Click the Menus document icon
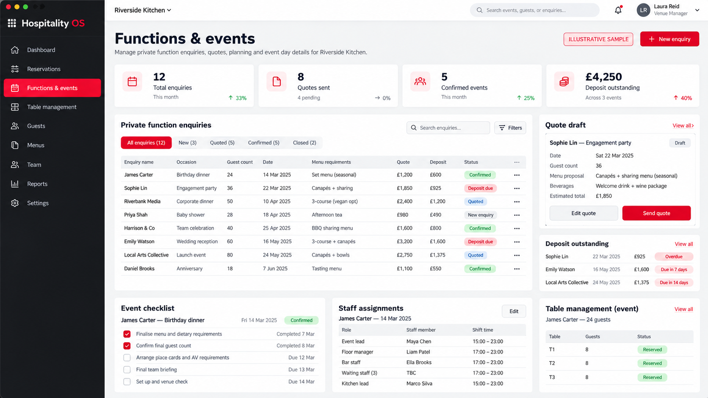The height and width of the screenshot is (398, 708). [15, 145]
